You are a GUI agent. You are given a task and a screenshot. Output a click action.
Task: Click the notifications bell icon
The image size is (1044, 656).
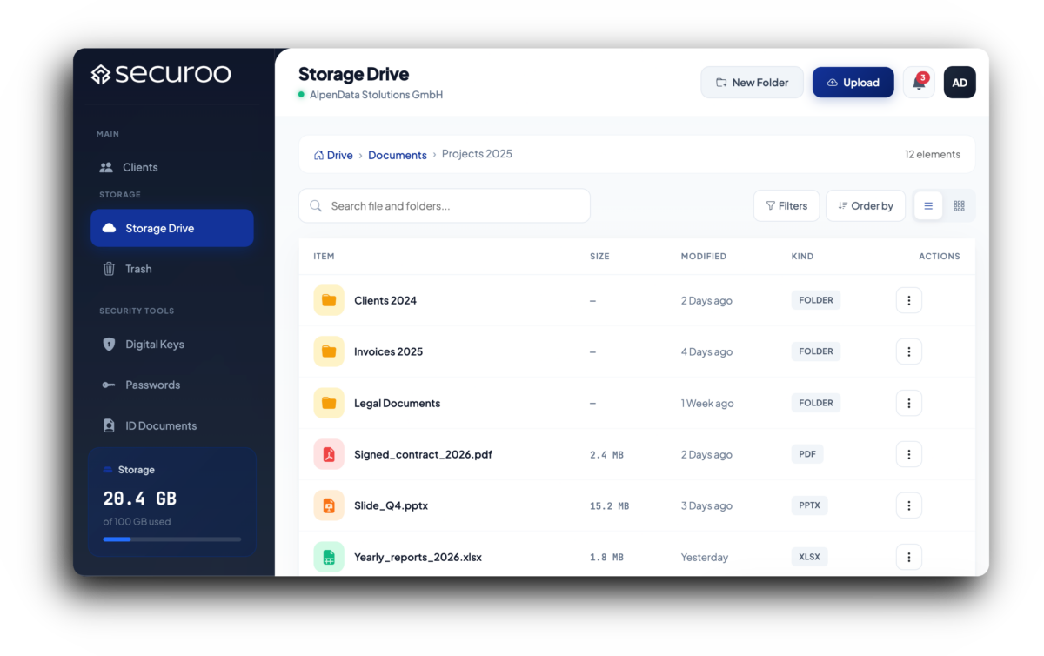click(x=919, y=83)
